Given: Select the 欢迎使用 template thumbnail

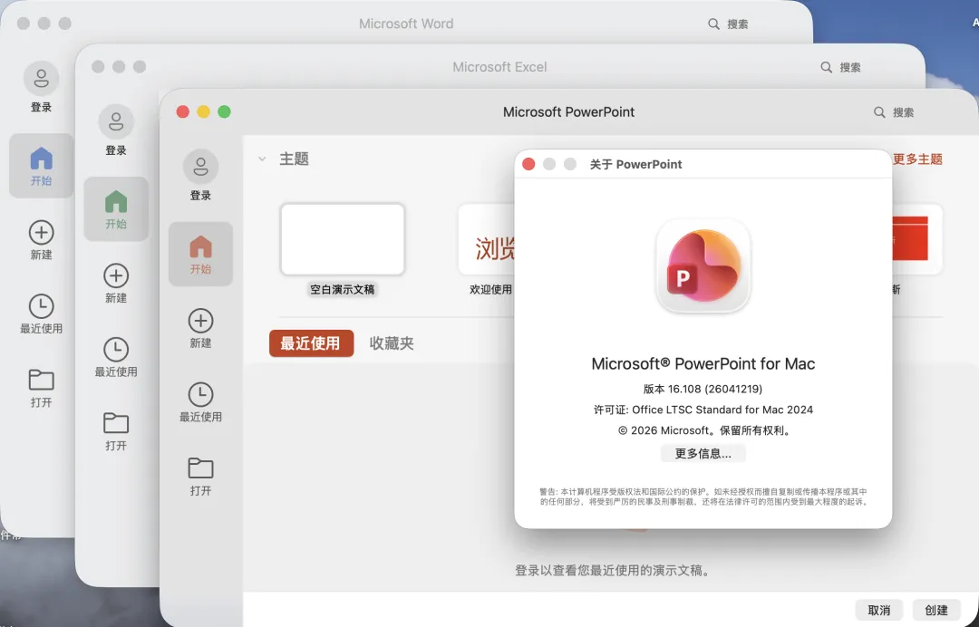Looking at the screenshot, I should (487, 239).
